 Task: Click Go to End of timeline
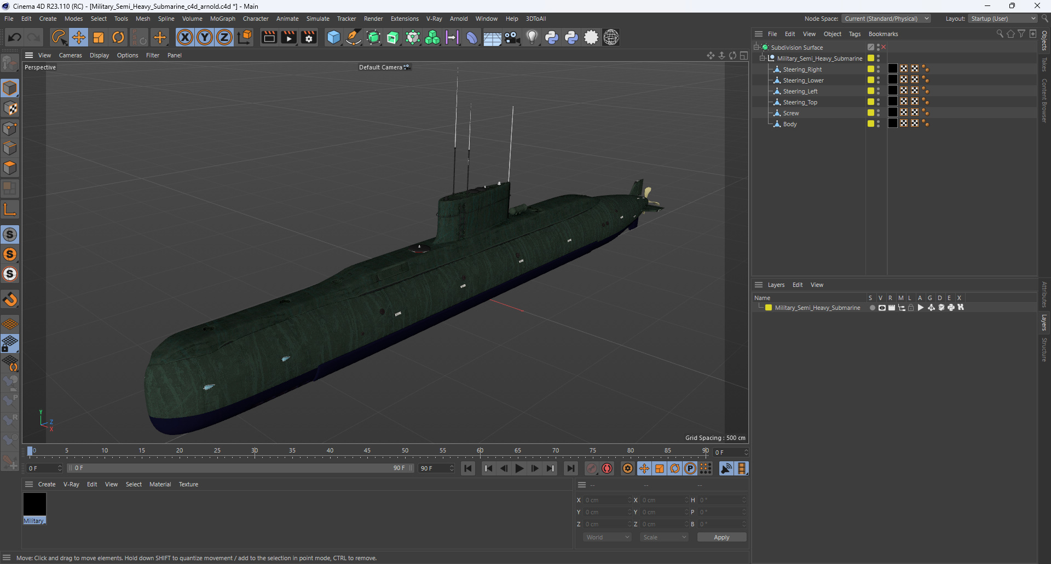click(571, 468)
